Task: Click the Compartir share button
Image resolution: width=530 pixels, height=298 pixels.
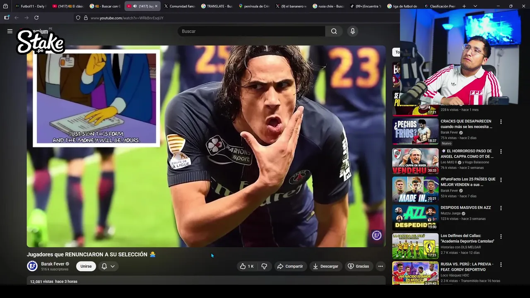Action: pos(290,266)
